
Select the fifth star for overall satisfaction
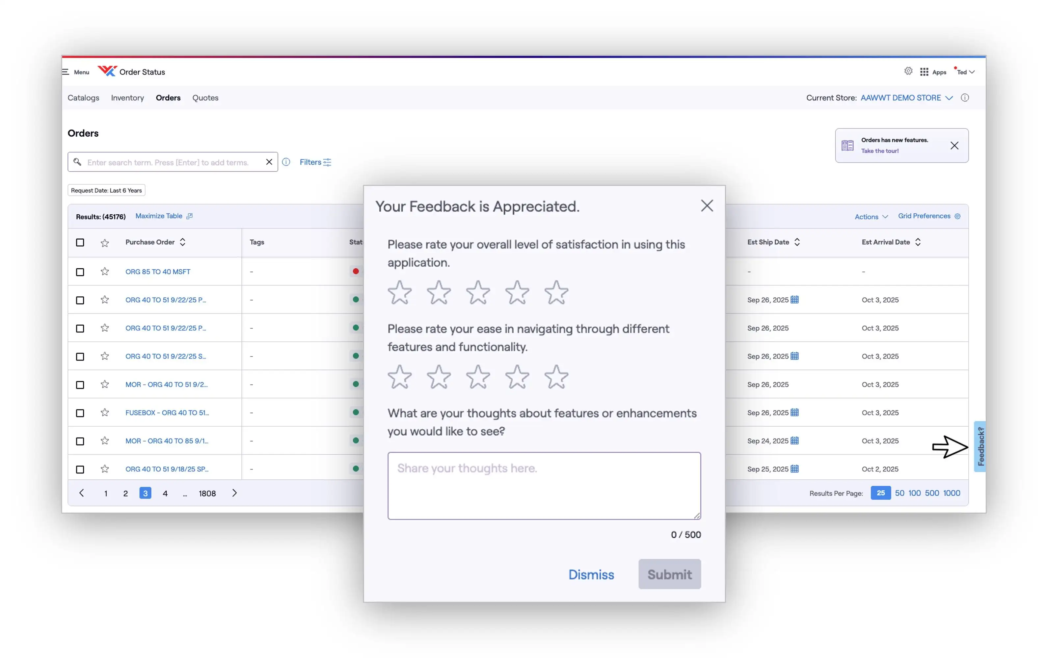[x=556, y=292]
